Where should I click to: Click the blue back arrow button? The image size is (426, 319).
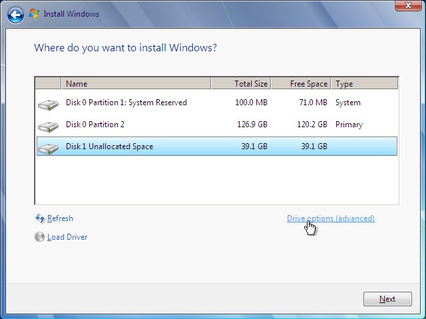(x=17, y=13)
